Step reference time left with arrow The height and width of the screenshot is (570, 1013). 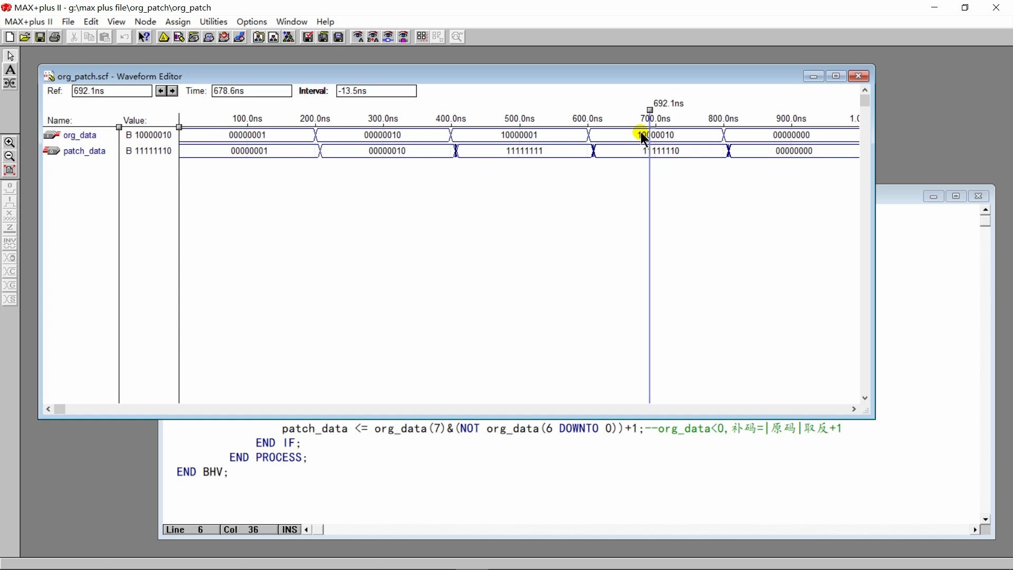coord(161,91)
